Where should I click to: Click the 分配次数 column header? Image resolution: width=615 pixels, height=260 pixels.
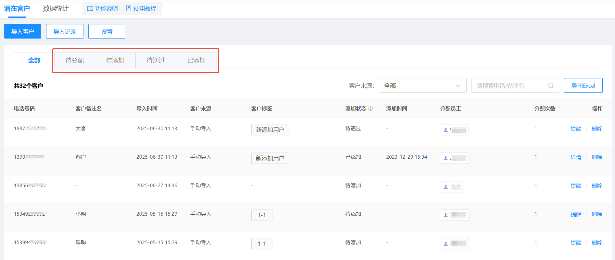click(x=545, y=109)
